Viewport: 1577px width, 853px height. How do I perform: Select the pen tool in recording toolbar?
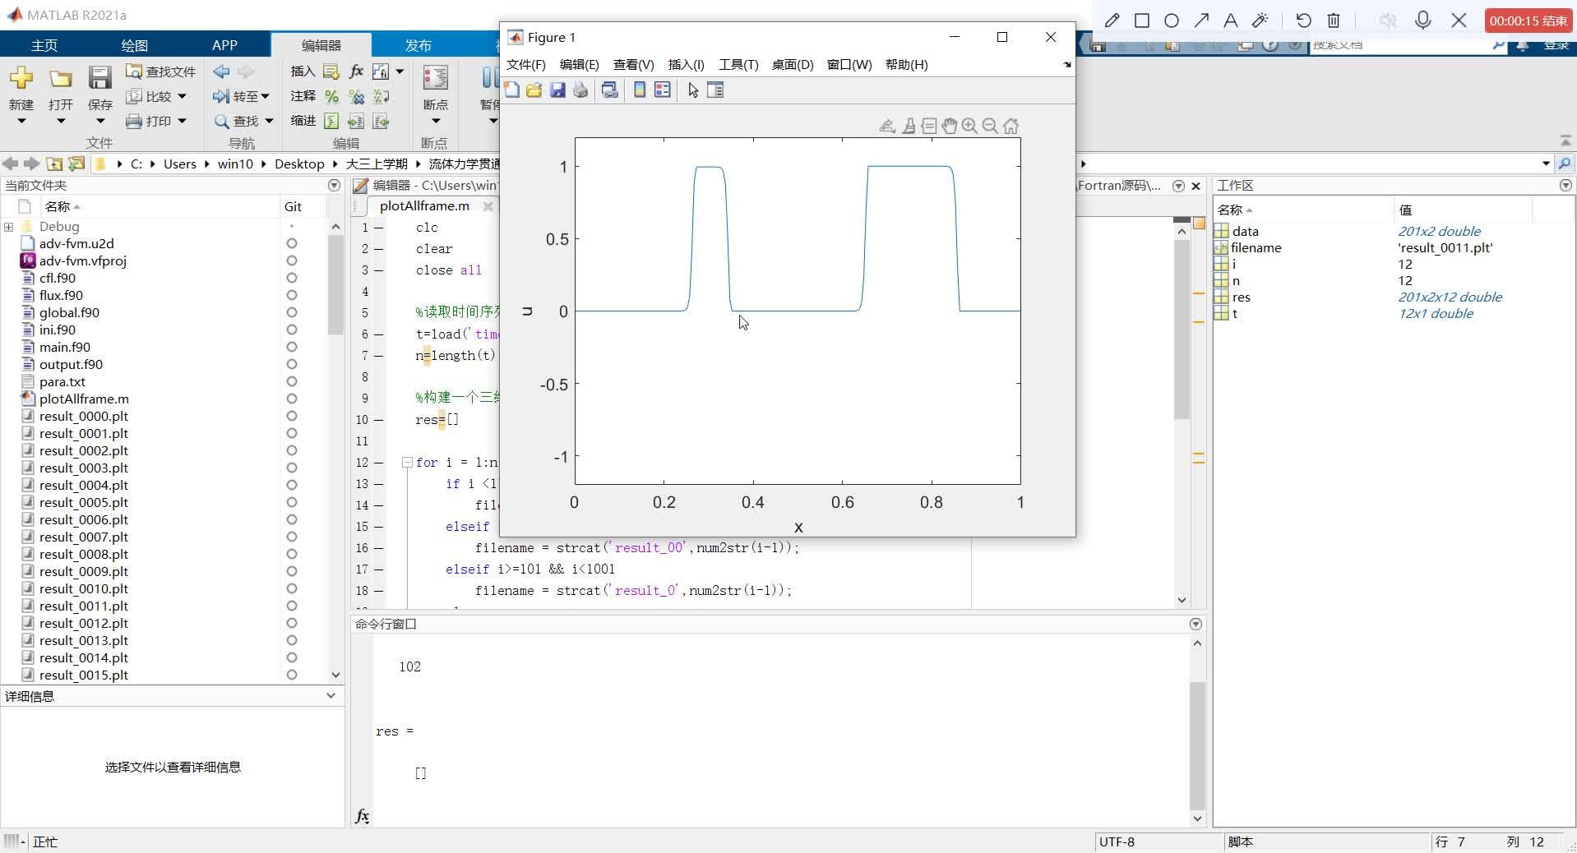point(1112,21)
